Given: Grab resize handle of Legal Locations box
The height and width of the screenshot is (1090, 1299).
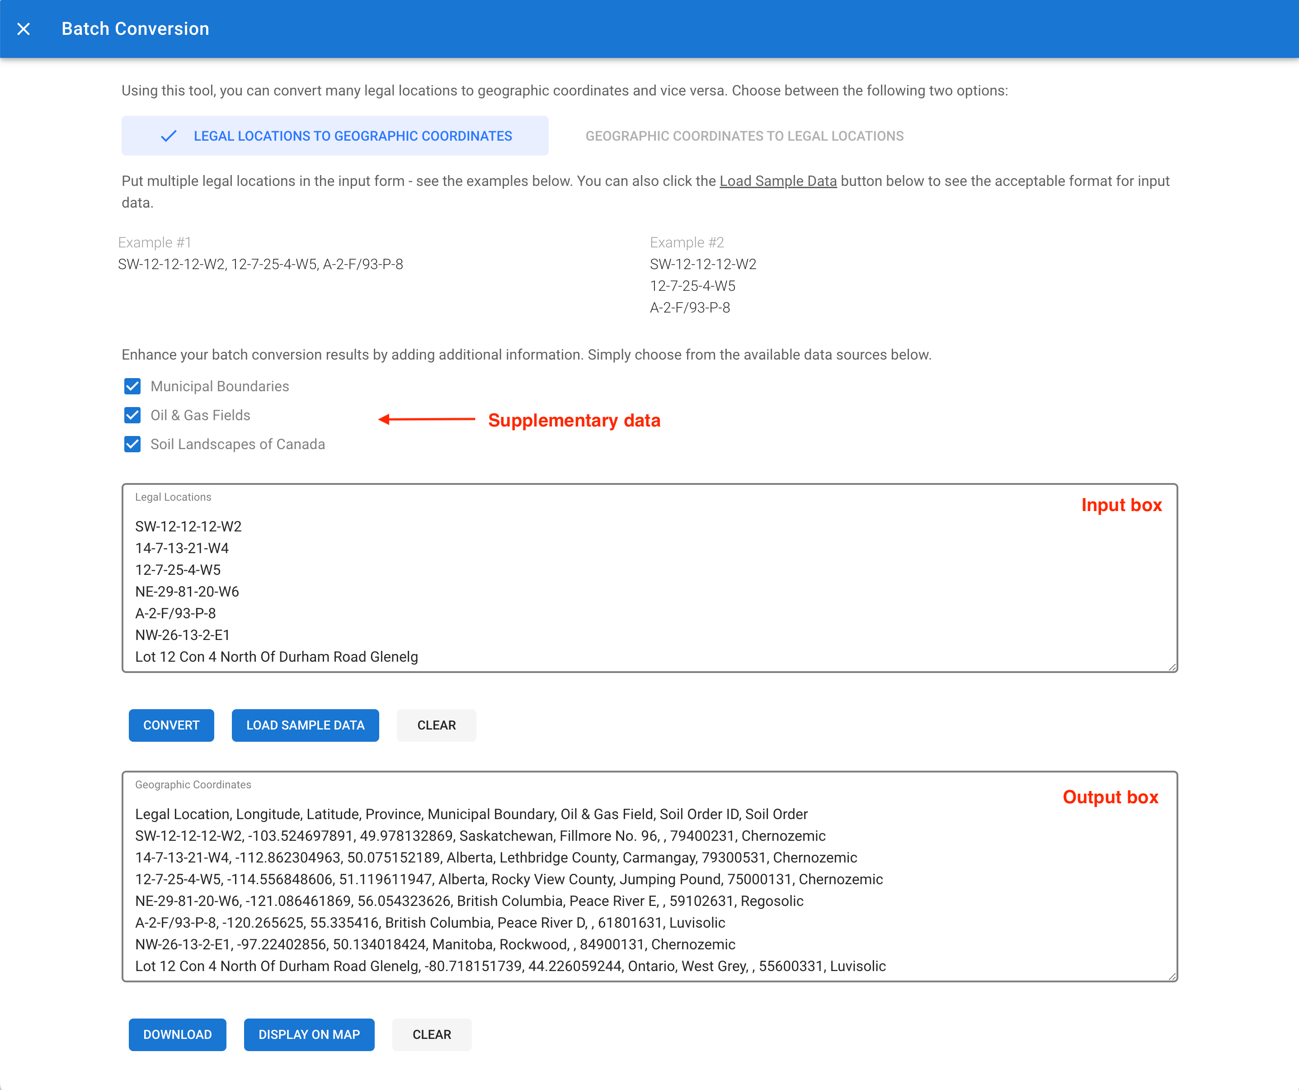Looking at the screenshot, I should 1172,667.
